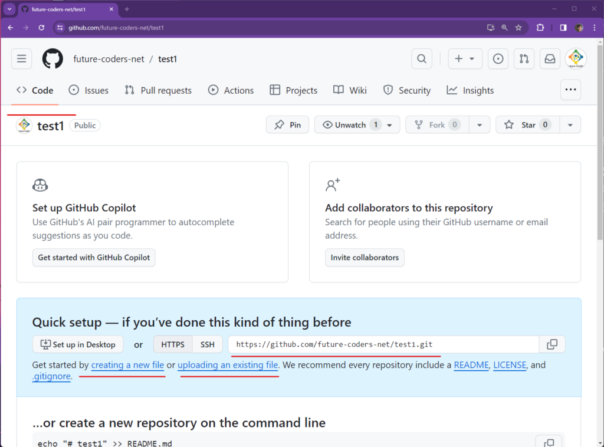This screenshot has height=447, width=604.
Task: Open the more repository tabs ellipsis
Action: (x=570, y=90)
